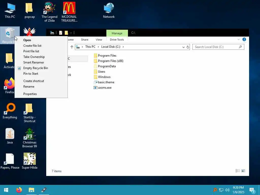Open the Activator folder on desktop
Image resolution: width=260 pixels, height=195 pixels.
click(9, 60)
